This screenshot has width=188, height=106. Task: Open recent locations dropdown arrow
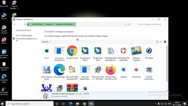[x=22, y=24]
